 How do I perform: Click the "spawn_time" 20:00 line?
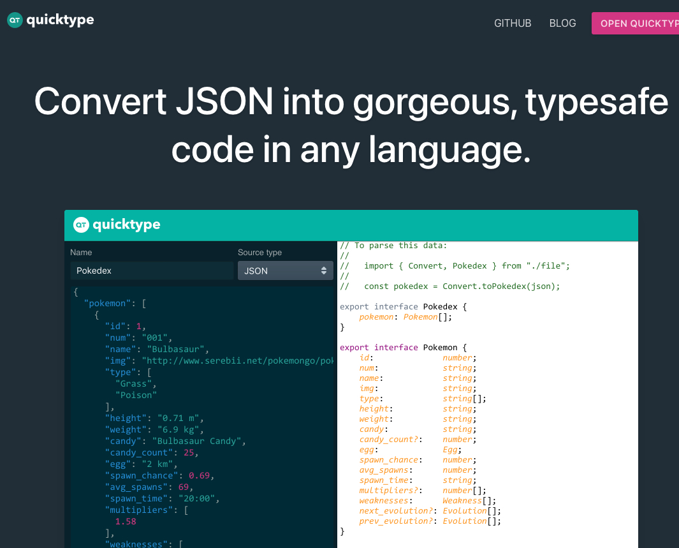click(162, 499)
